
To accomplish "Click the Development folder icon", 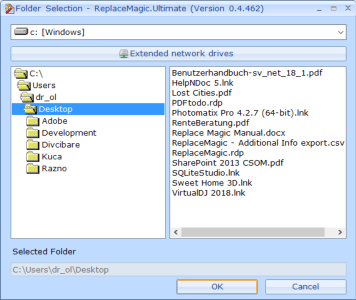I will [33, 133].
